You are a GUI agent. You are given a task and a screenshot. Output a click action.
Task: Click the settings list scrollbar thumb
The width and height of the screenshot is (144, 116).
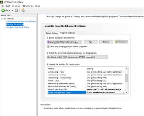[126, 78]
